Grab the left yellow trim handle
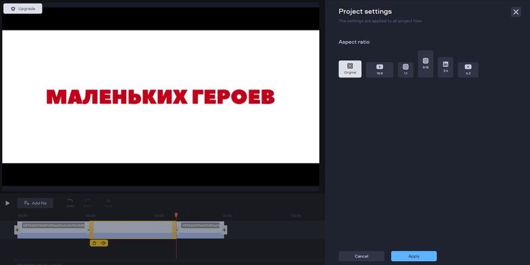The image size is (530, 265). pyautogui.click(x=91, y=230)
